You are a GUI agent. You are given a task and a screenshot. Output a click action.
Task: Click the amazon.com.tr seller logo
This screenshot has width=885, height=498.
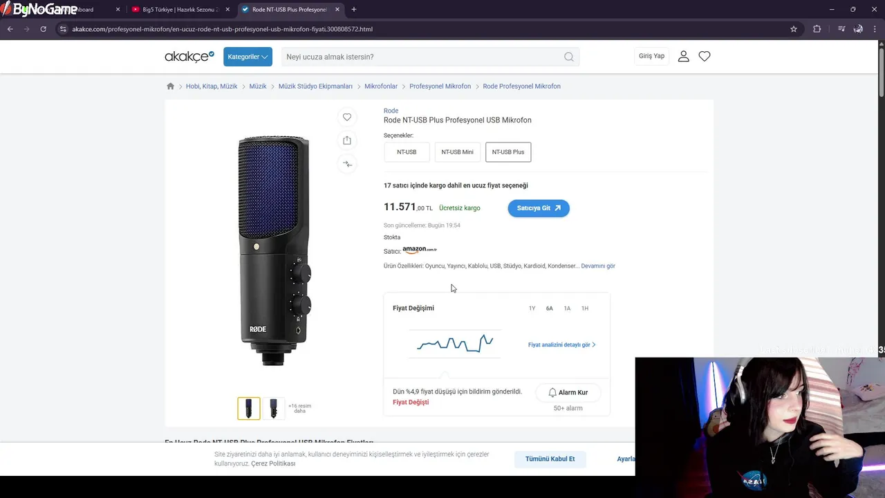pyautogui.click(x=420, y=250)
